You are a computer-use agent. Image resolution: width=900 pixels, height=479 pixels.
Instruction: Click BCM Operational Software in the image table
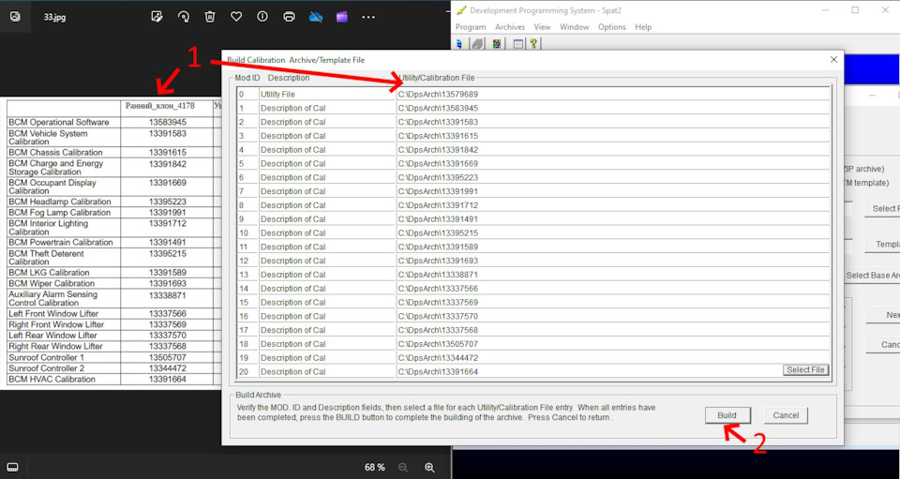pyautogui.click(x=58, y=122)
